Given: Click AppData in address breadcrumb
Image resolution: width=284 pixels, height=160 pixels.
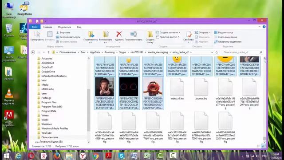Looking at the screenshot, I should pyautogui.click(x=95, y=52).
